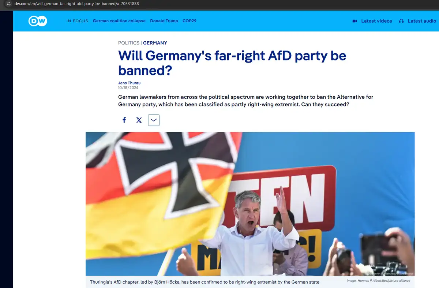Click the article headline
Image resolution: width=439 pixels, height=288 pixels.
[232, 63]
